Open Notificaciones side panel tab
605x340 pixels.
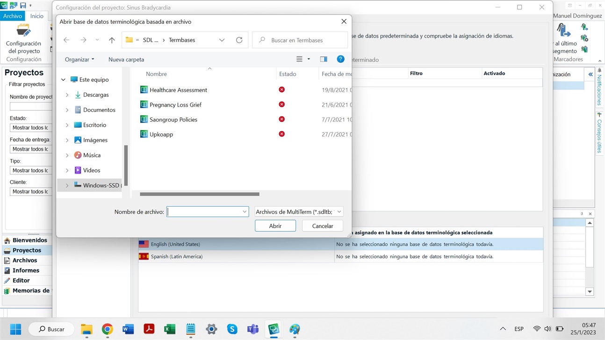tap(599, 87)
